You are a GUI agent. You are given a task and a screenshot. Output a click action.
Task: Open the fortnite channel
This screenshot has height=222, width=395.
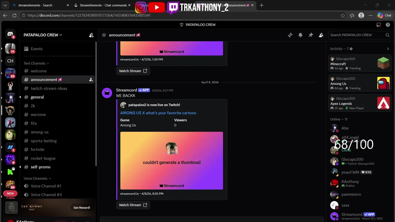click(58, 150)
